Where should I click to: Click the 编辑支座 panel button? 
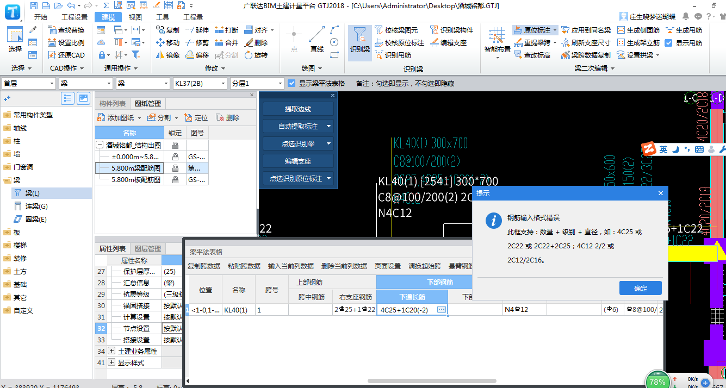pos(298,161)
